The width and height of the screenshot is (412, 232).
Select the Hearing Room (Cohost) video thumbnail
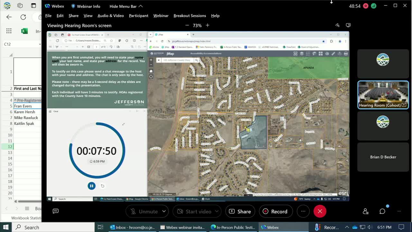383,95
